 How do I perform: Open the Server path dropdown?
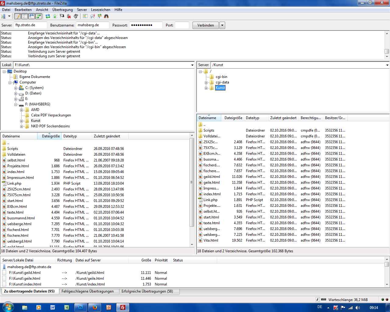coord(387,65)
